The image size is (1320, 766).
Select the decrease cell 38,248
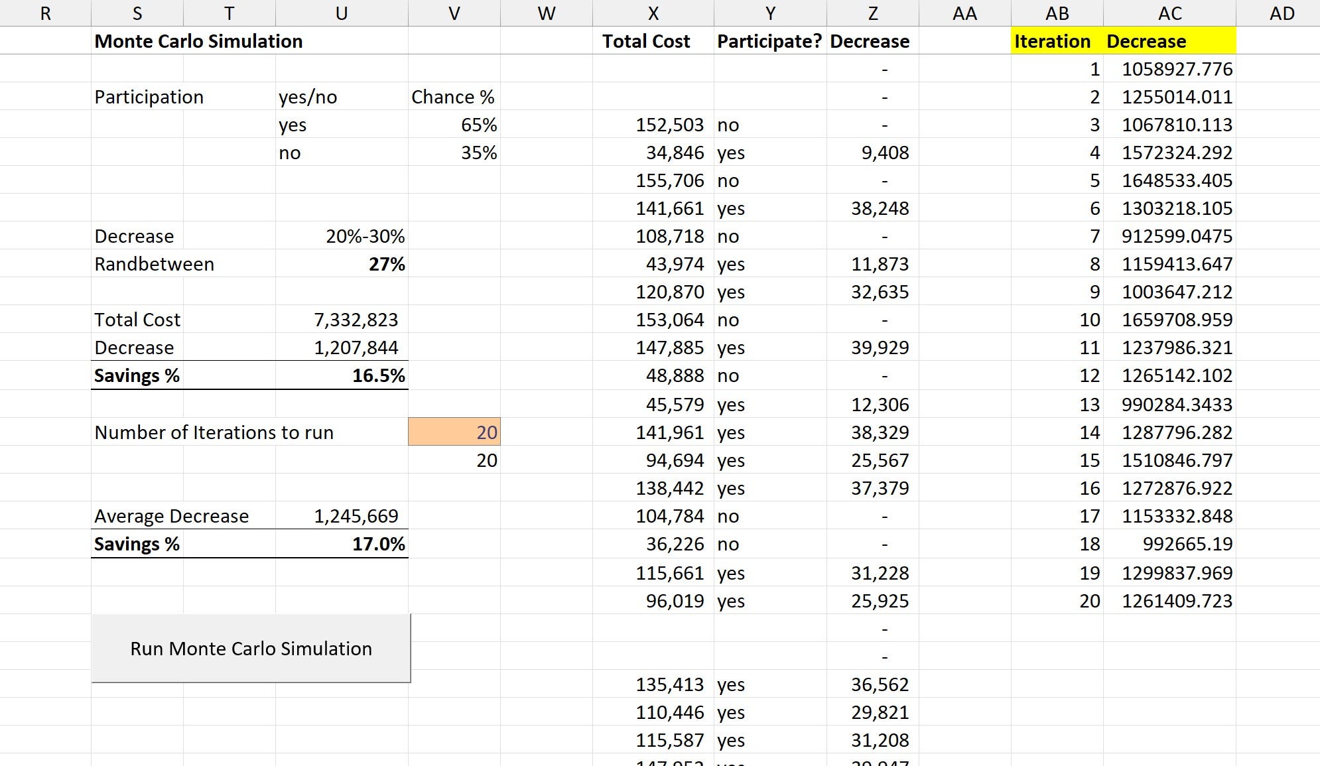(x=873, y=208)
